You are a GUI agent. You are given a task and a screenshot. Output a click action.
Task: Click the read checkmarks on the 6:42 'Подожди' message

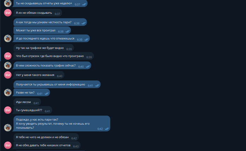pyautogui.click(x=107, y=129)
